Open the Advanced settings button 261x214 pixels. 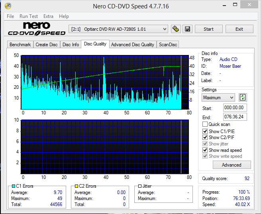point(232,165)
